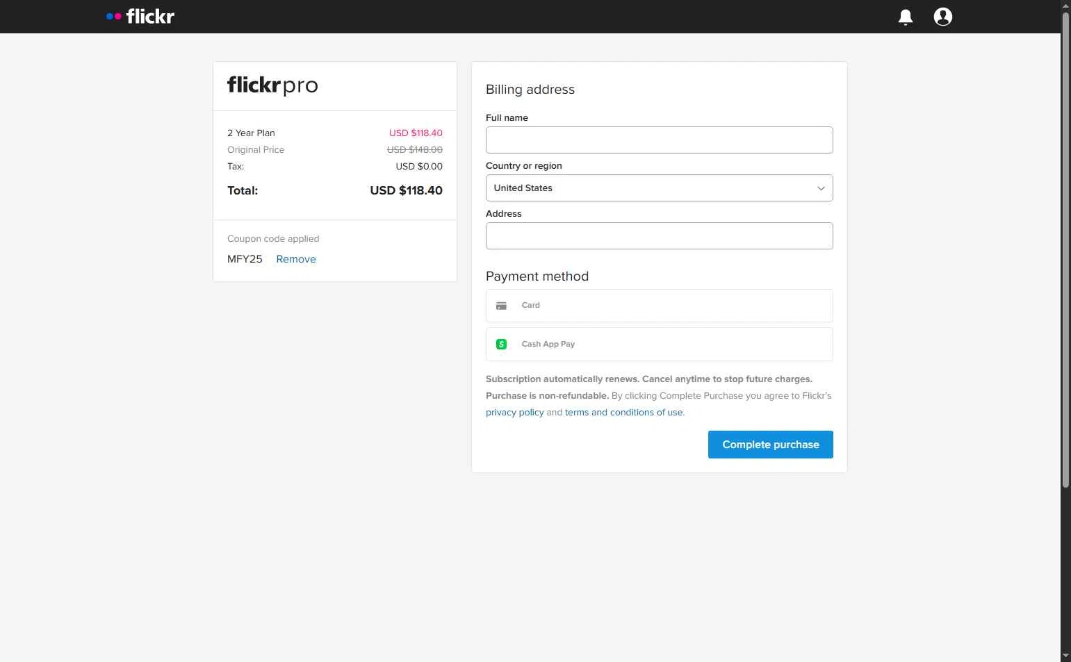Click the pink USD $118.40 plan price
The height and width of the screenshot is (662, 1071).
(x=416, y=133)
